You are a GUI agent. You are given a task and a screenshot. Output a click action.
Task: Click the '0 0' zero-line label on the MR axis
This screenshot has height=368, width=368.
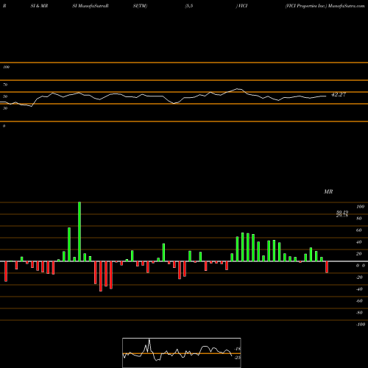click(361, 266)
